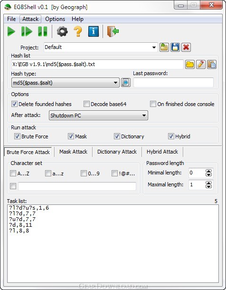Expand After attack Shutdown PC dropdown
This screenshot has width=226, height=290.
click(98, 116)
